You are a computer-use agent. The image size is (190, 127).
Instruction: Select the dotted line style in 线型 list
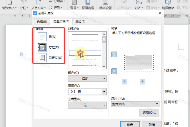pos(85,41)
